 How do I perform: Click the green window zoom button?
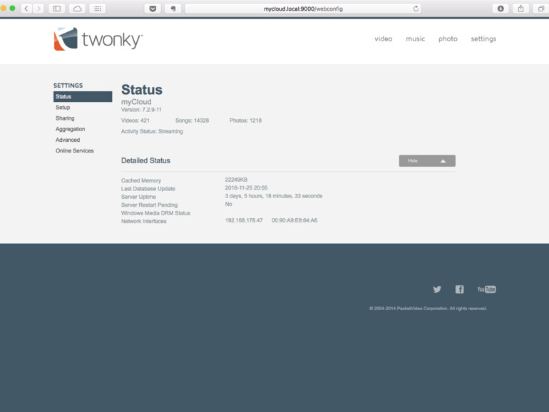(12, 8)
